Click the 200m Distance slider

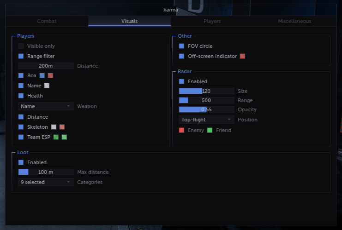click(x=46, y=66)
